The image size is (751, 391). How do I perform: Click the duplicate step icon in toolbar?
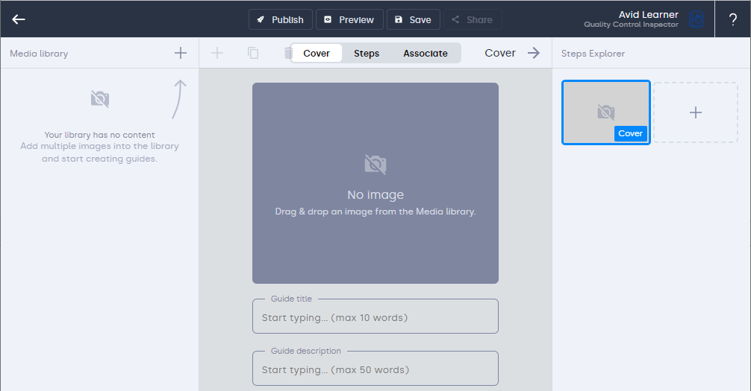[x=253, y=53]
